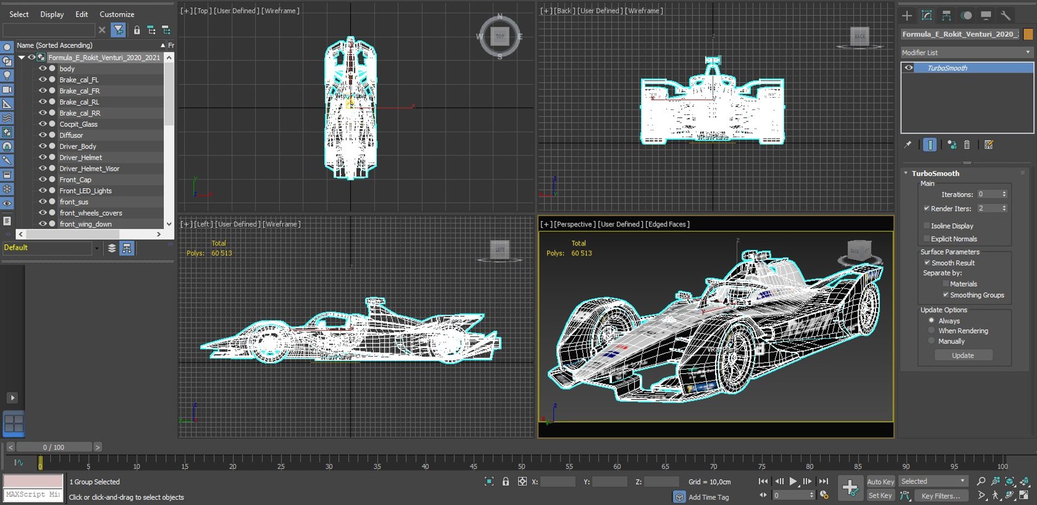This screenshot has width=1037, height=505.
Task: Click Zoom Extents All viewport icon
Action: [x=1024, y=481]
